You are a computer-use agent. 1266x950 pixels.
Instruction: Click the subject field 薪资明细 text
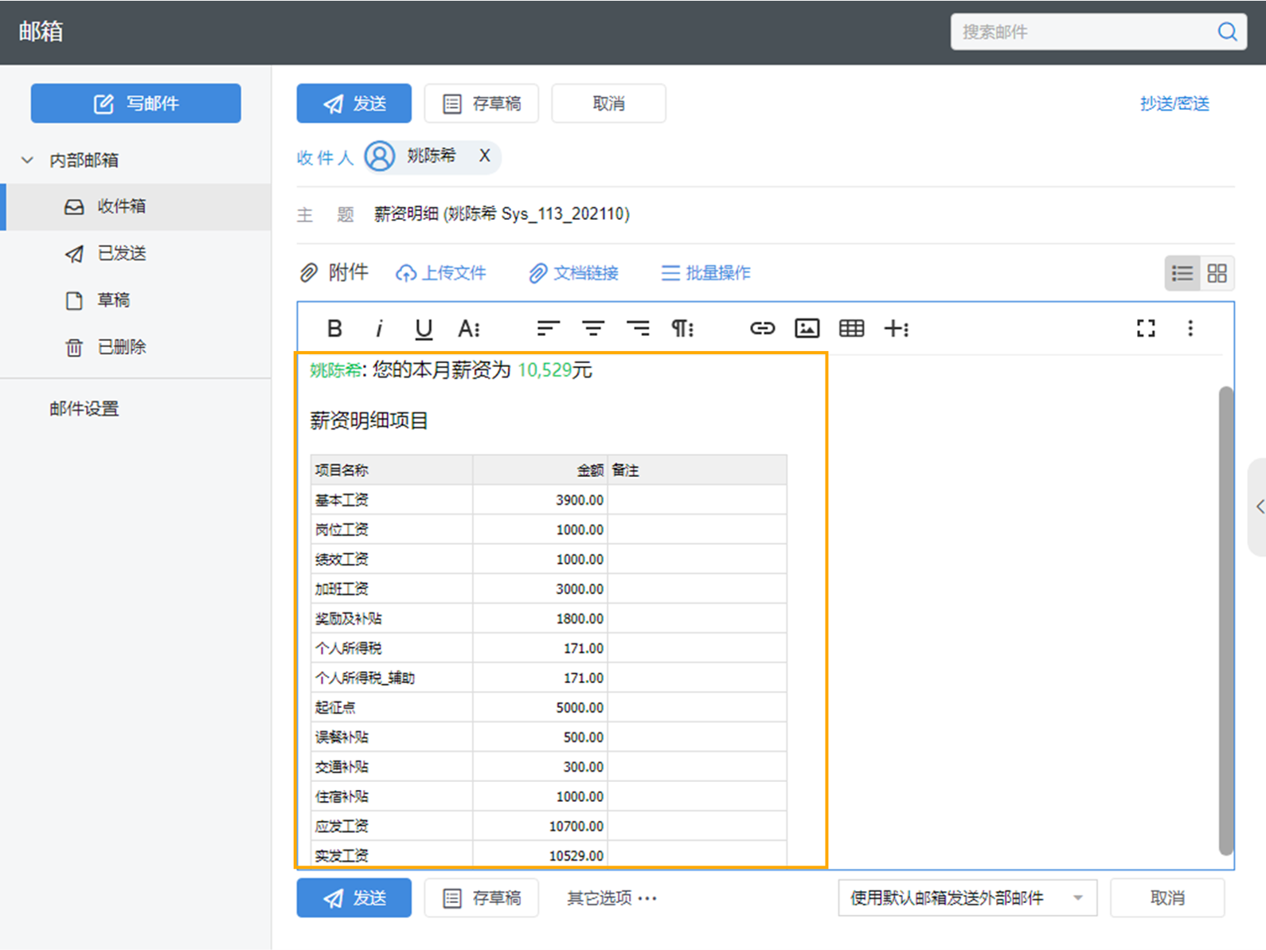coord(502,214)
